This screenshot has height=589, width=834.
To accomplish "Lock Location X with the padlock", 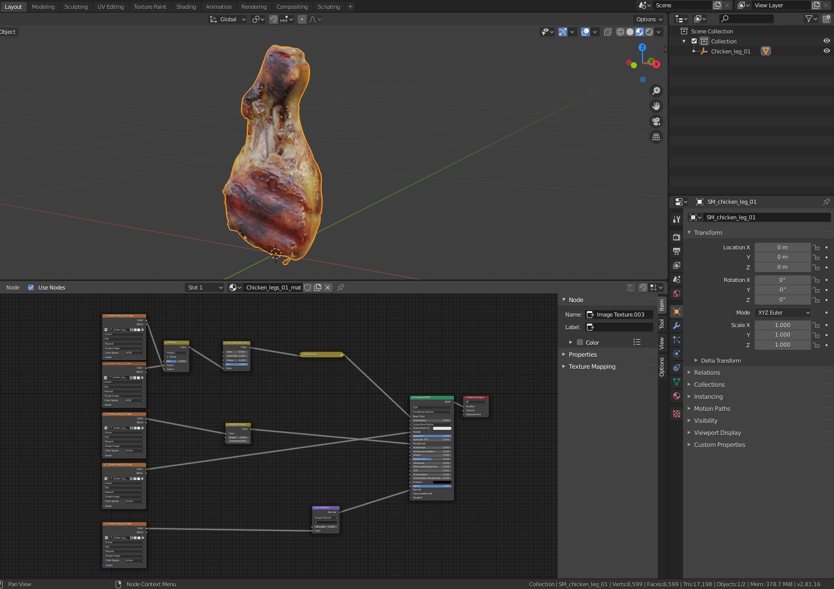I will tap(816, 248).
